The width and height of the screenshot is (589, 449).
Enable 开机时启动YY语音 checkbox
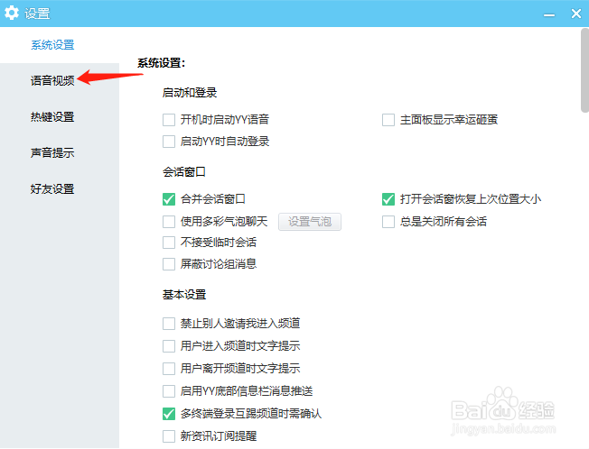pyautogui.click(x=169, y=120)
